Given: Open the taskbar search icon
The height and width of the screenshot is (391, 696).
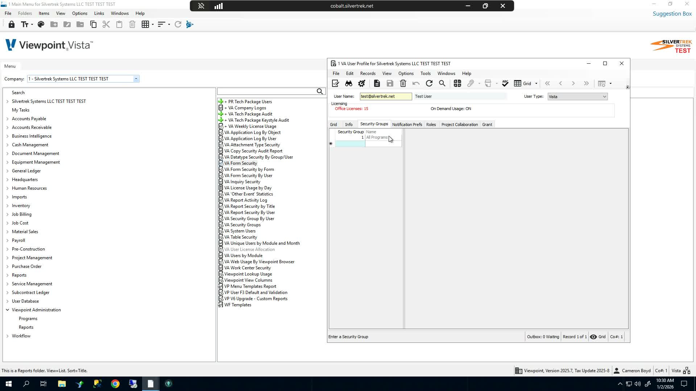Looking at the screenshot, I should [26, 384].
